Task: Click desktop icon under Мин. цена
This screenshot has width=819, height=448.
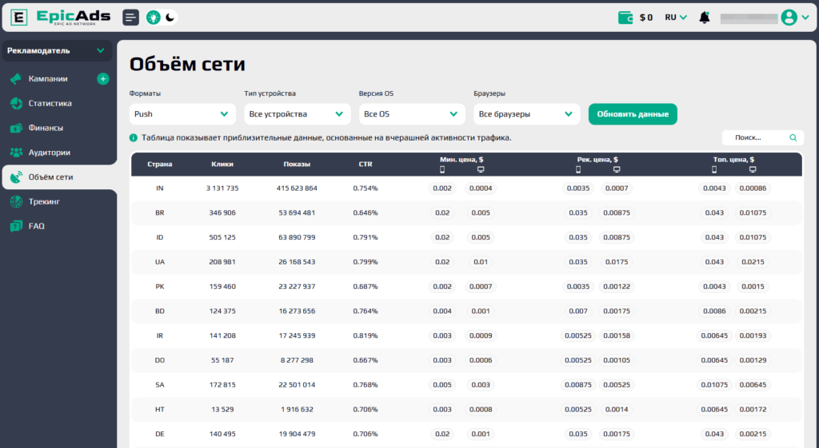Action: pos(481,169)
